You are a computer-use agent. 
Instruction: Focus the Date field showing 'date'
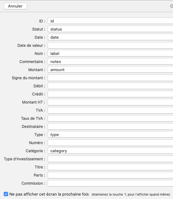pos(110,37)
